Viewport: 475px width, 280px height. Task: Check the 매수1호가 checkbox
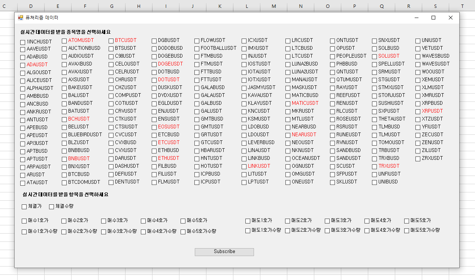coord(24,221)
